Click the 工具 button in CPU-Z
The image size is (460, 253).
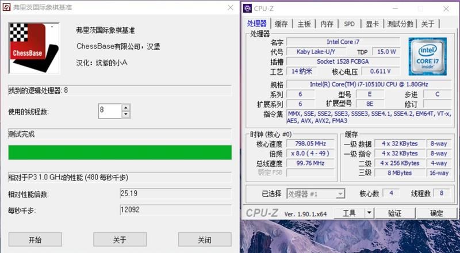click(x=350, y=213)
